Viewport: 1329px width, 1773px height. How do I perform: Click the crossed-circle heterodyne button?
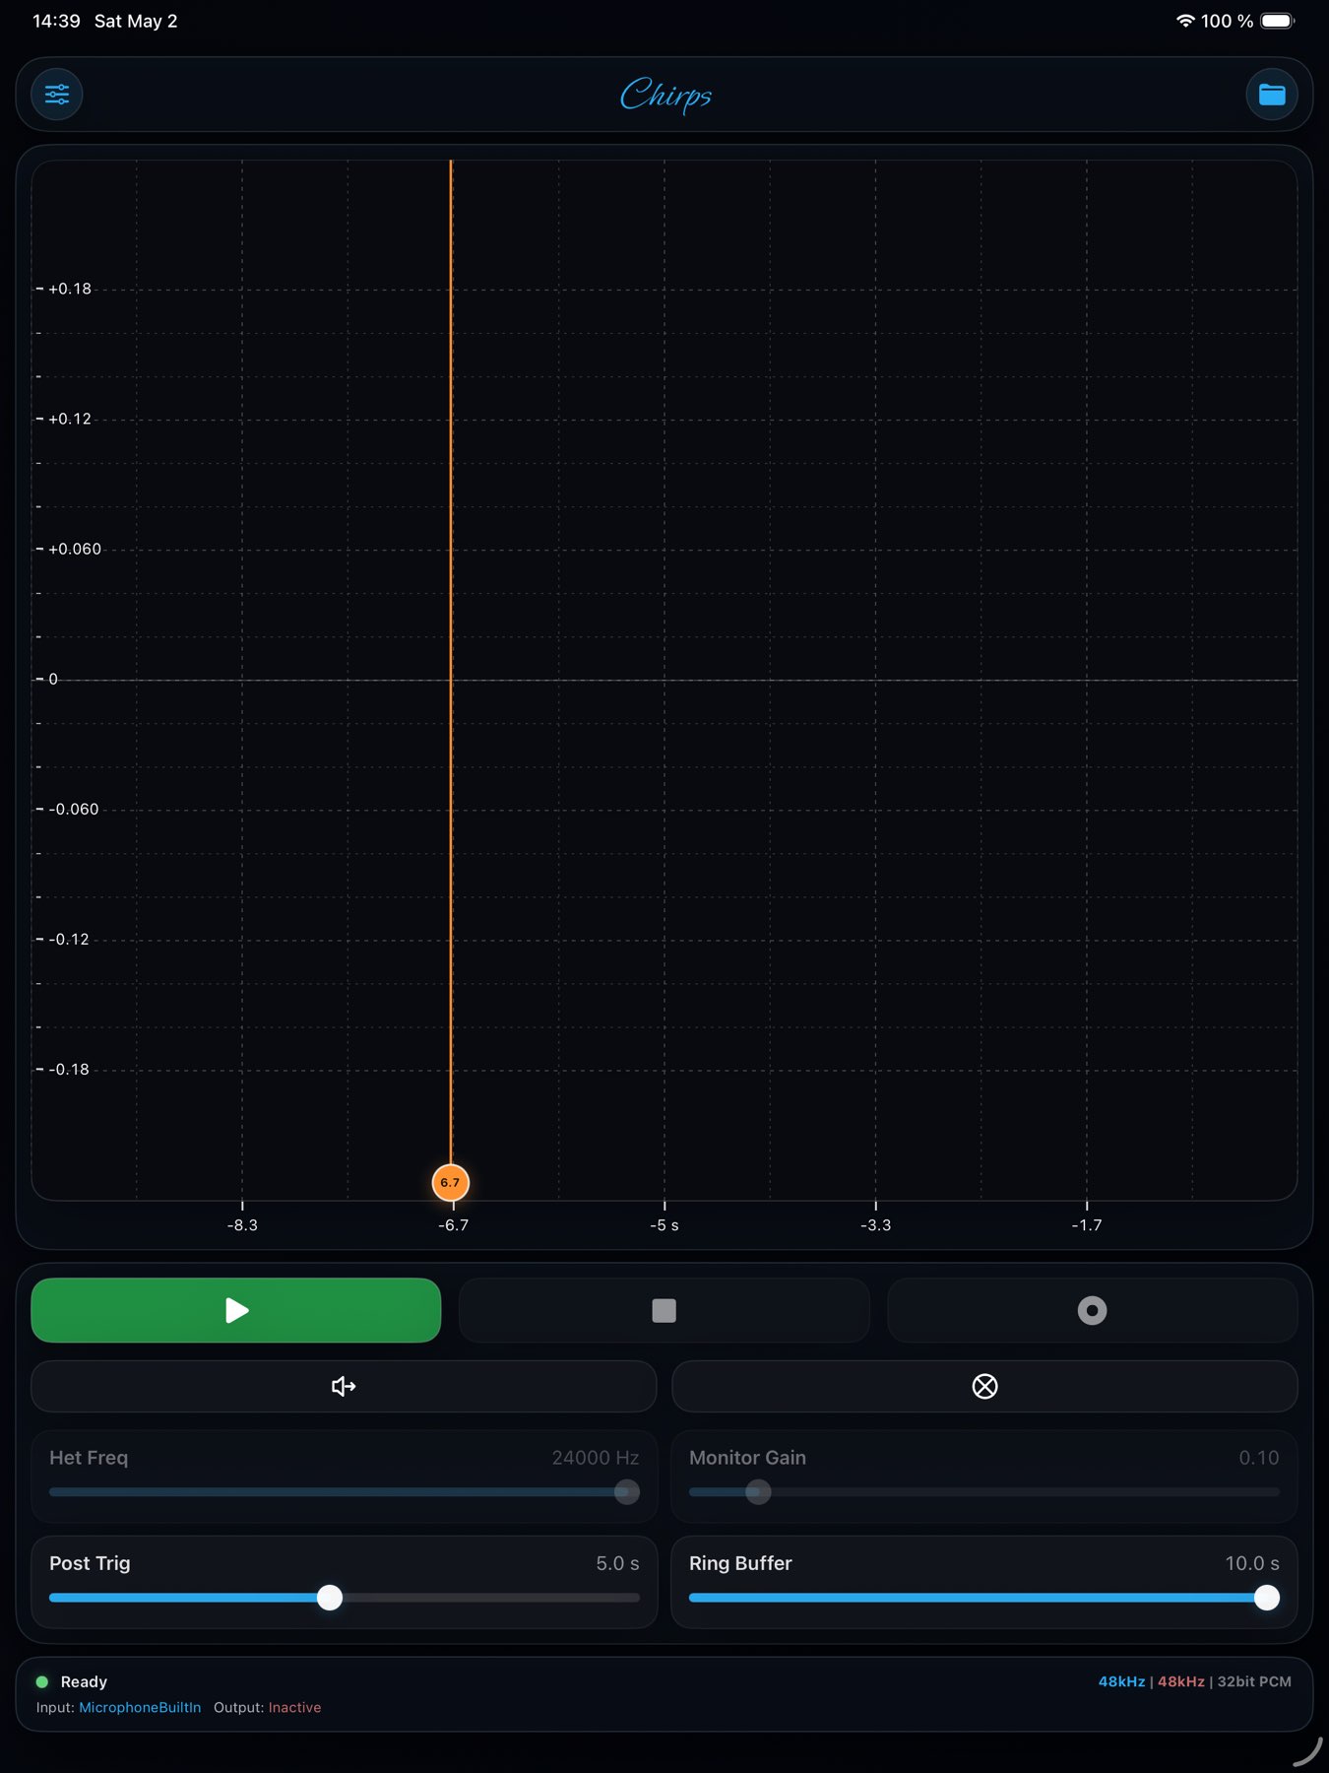(984, 1387)
